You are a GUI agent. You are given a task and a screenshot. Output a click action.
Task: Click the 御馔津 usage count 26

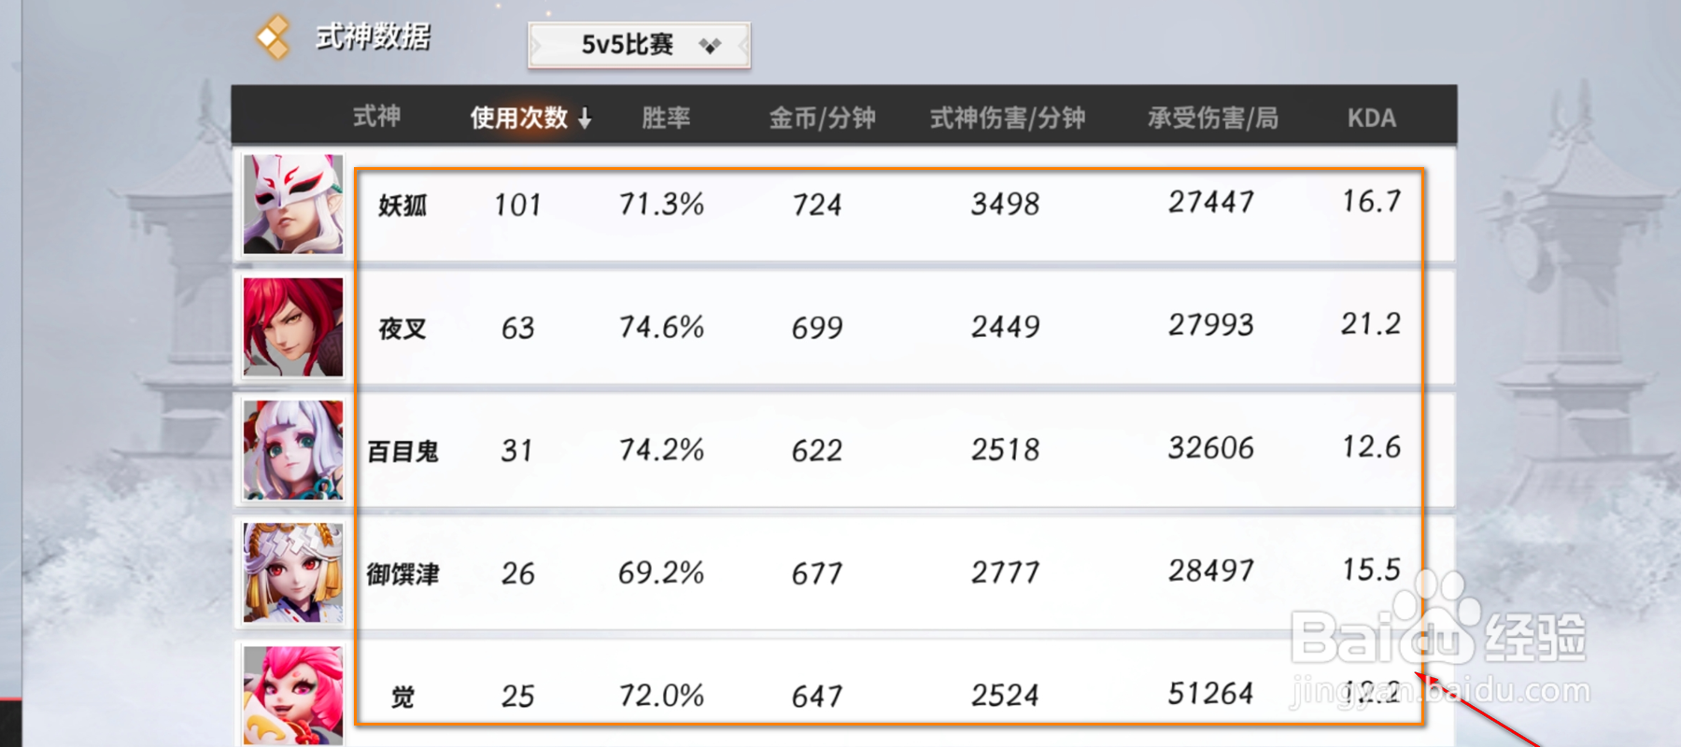(x=518, y=572)
